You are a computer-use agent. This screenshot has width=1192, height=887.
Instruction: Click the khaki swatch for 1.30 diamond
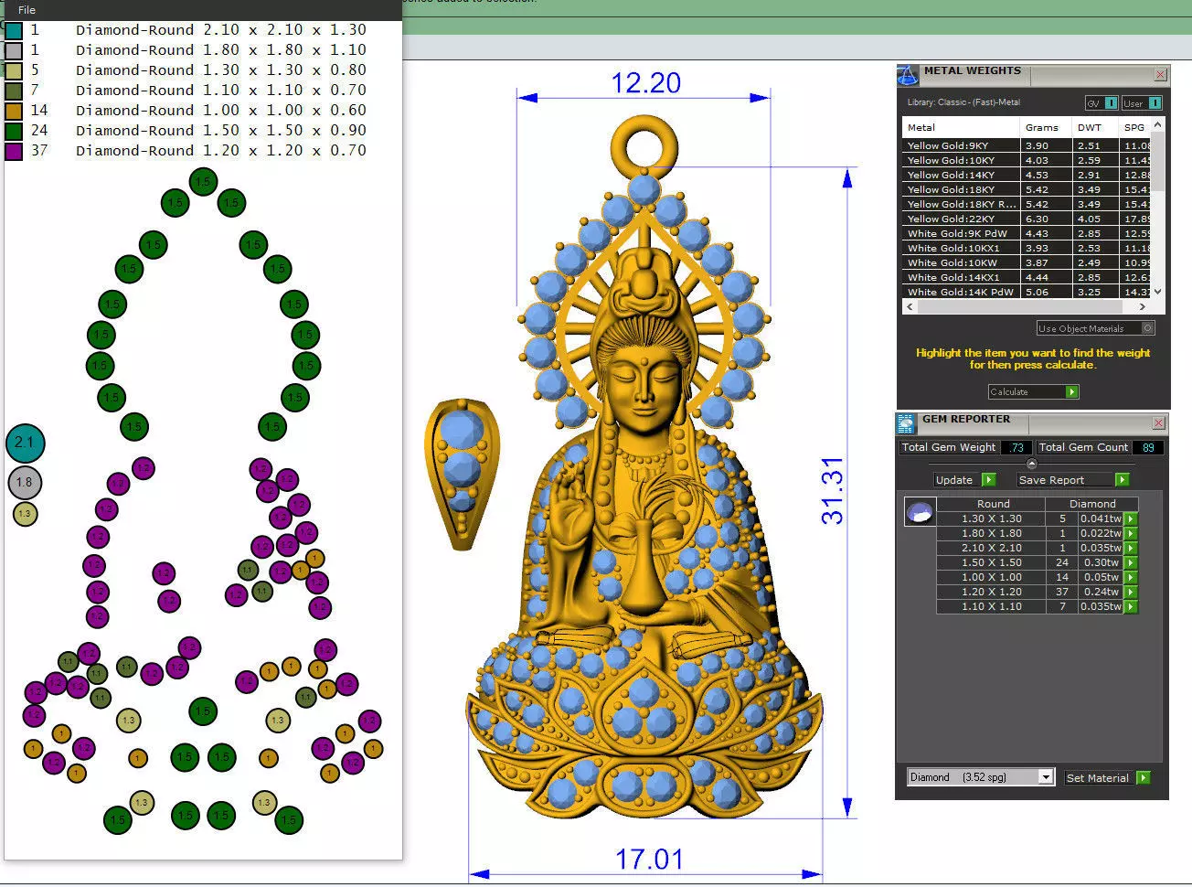pyautogui.click(x=13, y=70)
